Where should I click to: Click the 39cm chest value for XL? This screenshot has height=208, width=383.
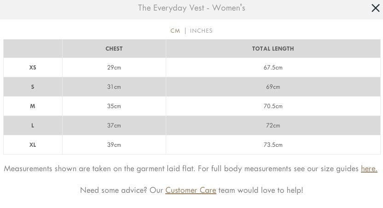(x=114, y=145)
